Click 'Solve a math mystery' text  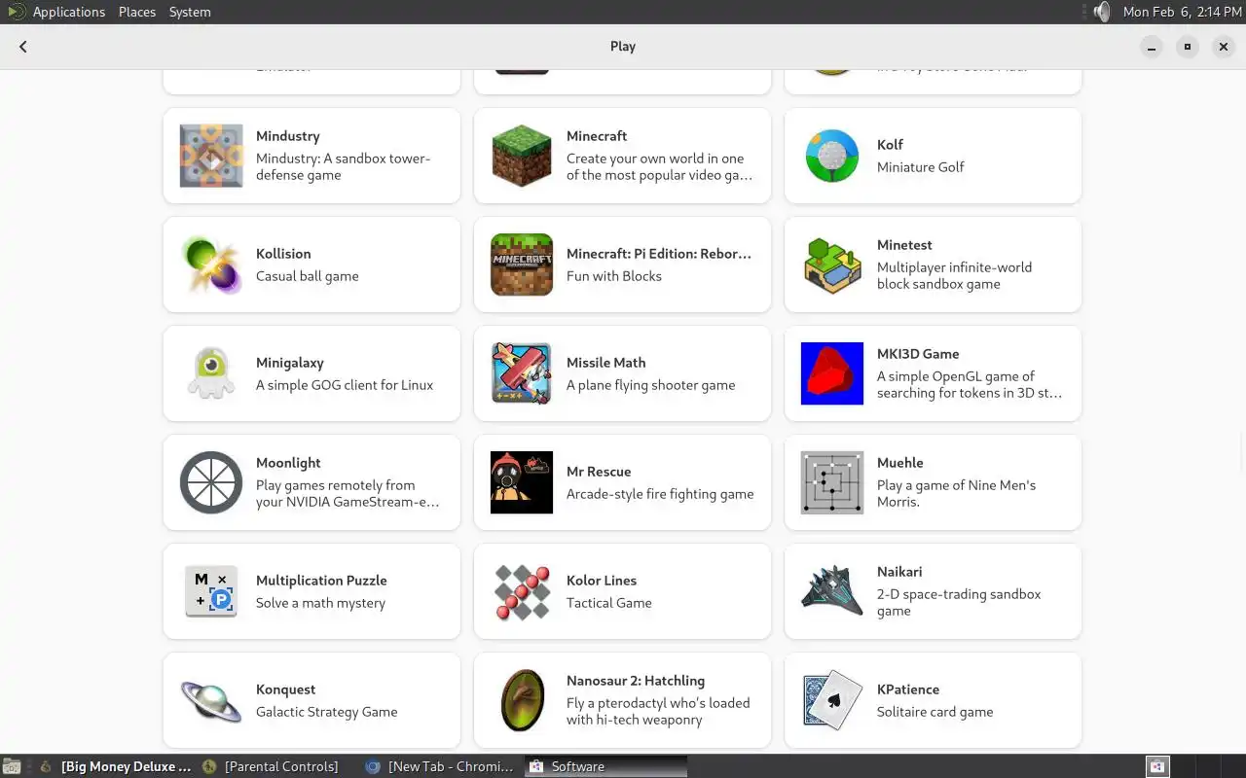[x=320, y=603]
